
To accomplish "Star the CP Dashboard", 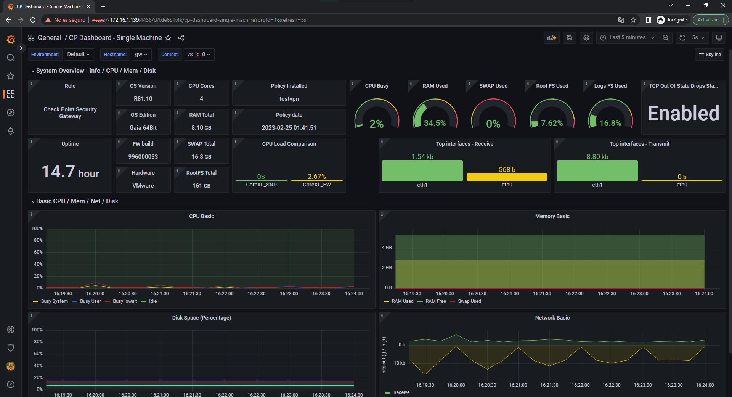I will (x=168, y=38).
